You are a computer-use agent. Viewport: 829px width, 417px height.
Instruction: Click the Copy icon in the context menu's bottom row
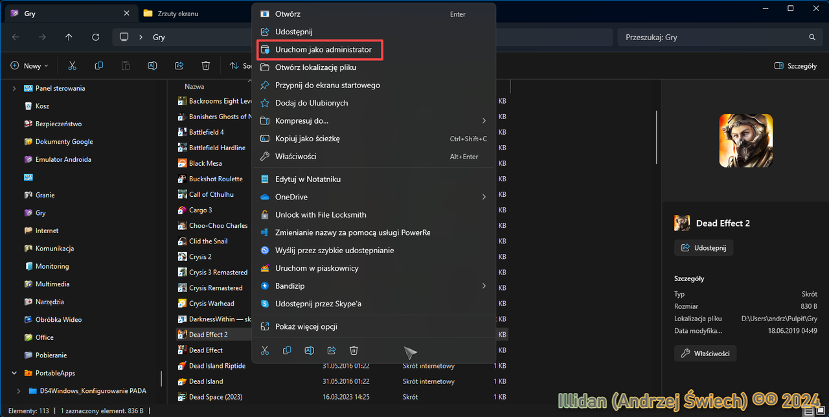pyautogui.click(x=287, y=350)
